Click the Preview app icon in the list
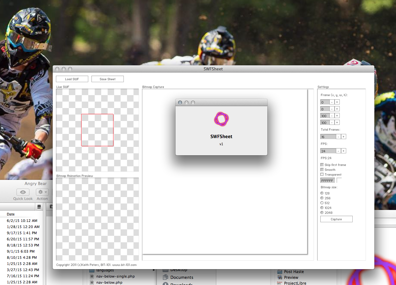This screenshot has width=396, height=285. 280,278
